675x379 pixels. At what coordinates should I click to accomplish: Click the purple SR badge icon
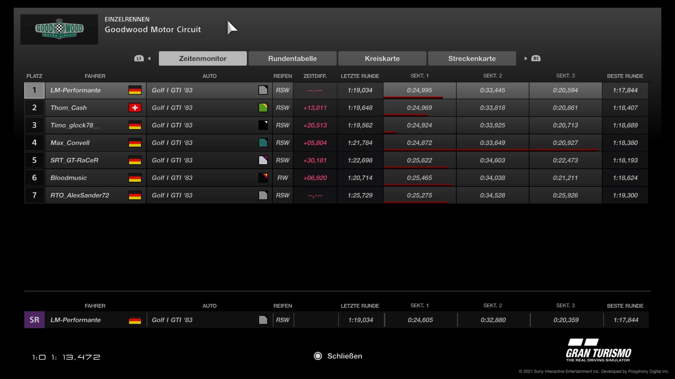[34, 320]
